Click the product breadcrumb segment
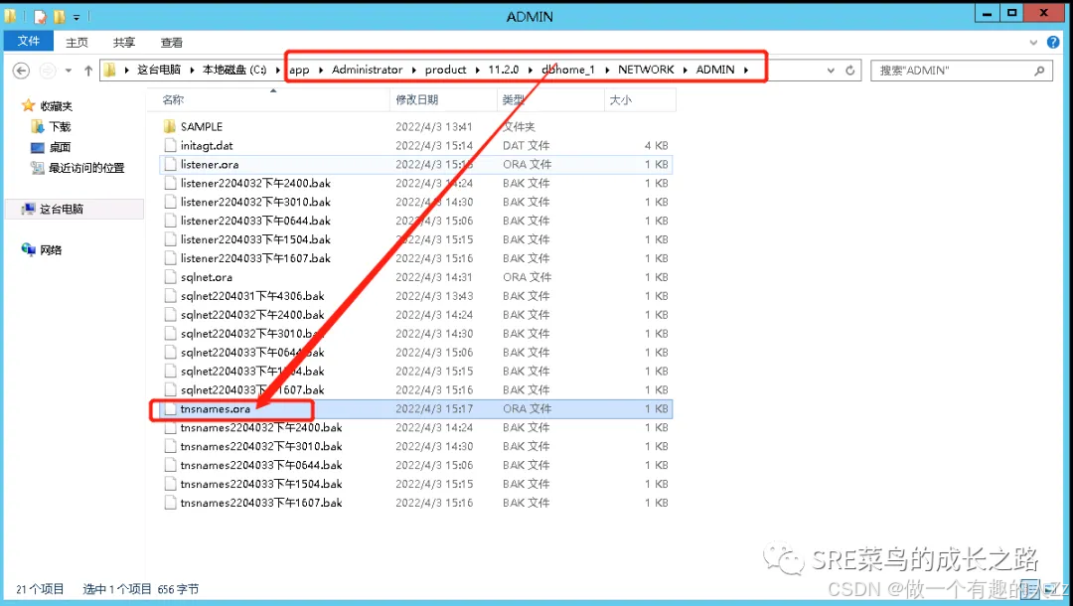This screenshot has width=1073, height=606. [445, 70]
